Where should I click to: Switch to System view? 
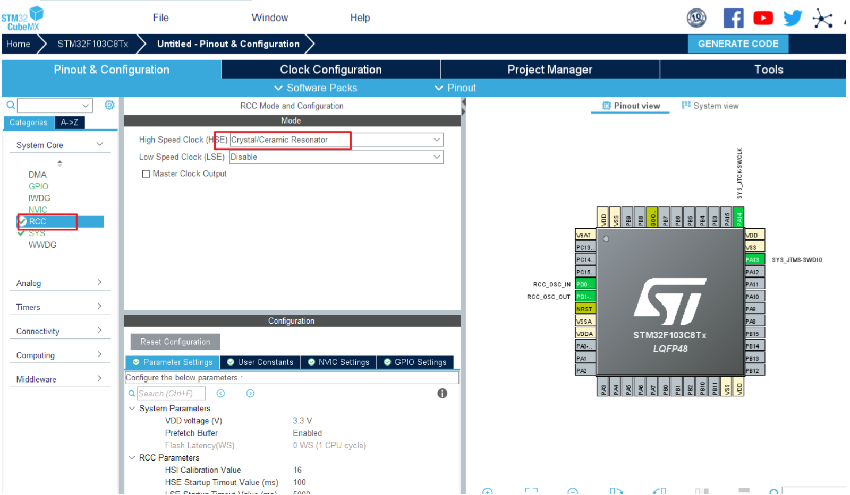(x=710, y=106)
